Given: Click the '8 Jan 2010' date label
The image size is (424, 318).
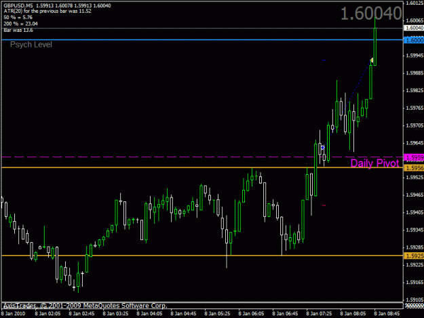Looking at the screenshot, I should point(13,314).
